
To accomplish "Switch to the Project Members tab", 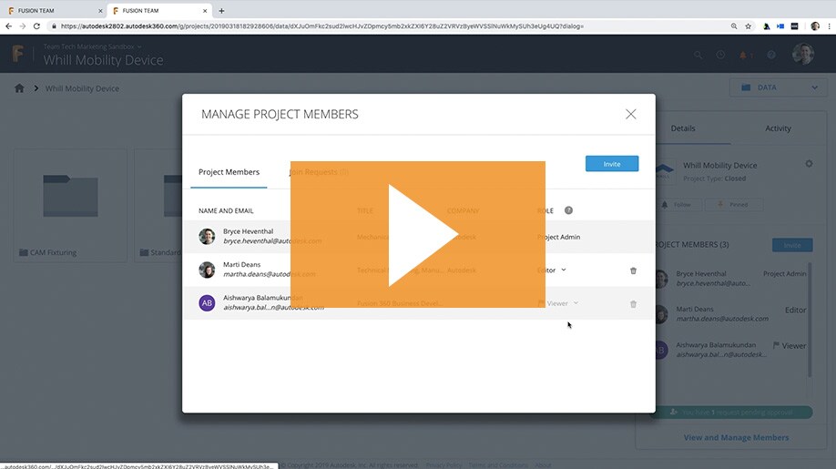I will [x=229, y=172].
